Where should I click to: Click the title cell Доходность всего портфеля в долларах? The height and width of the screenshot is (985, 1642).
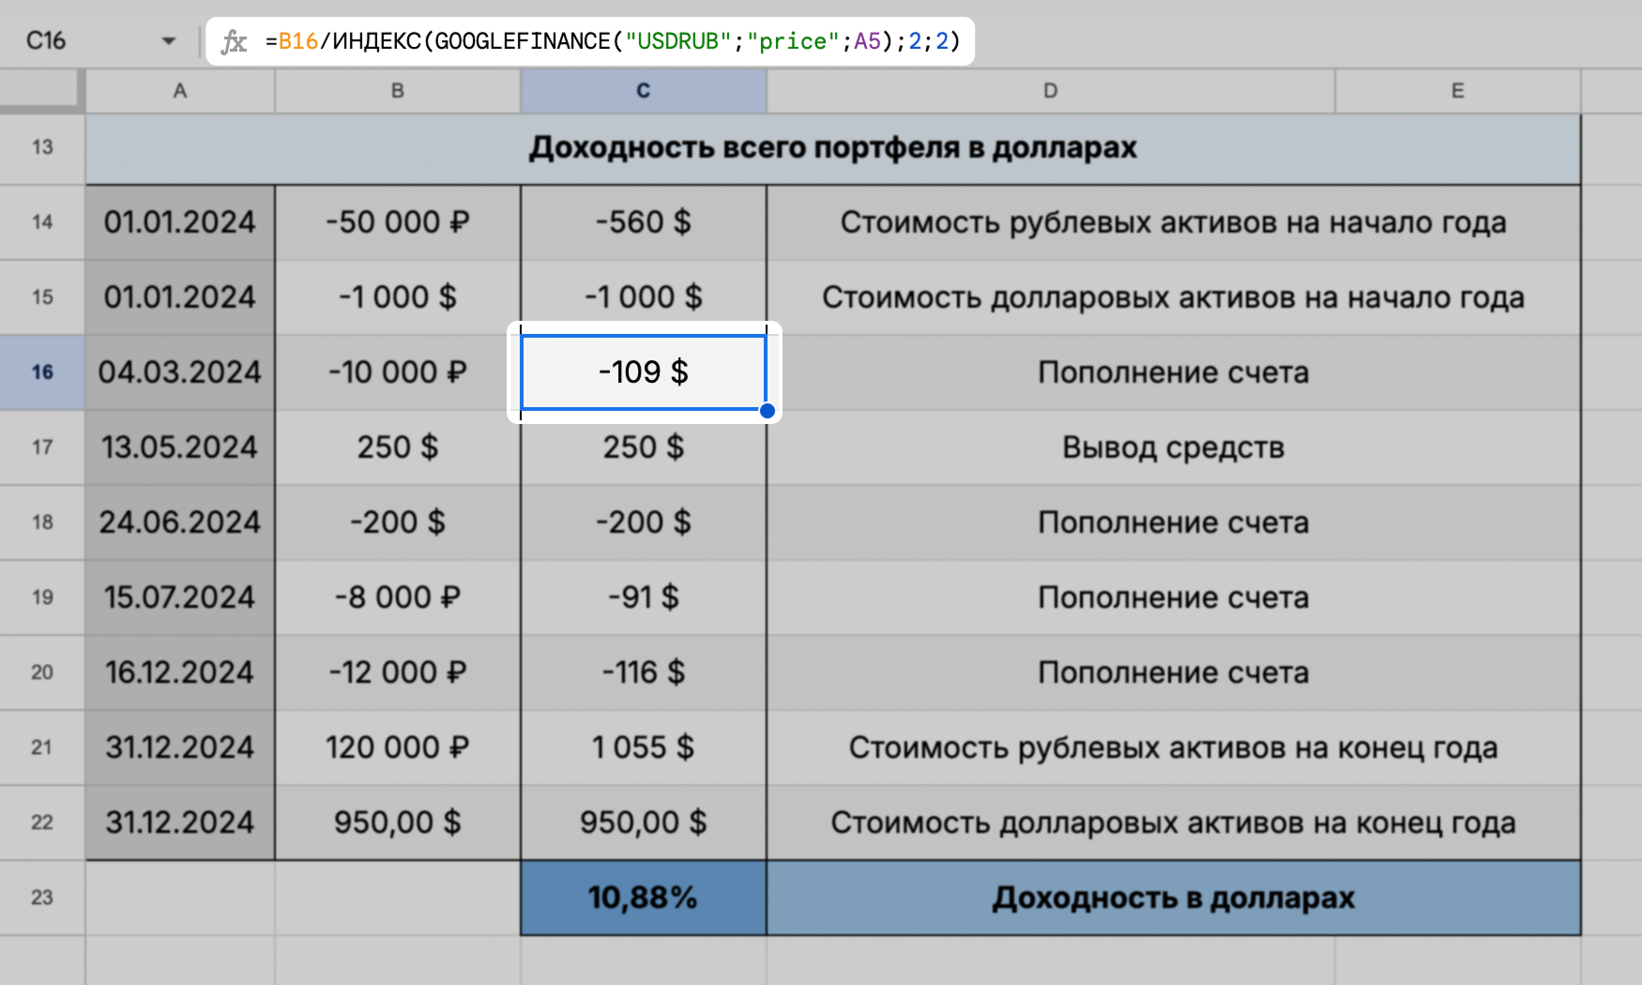(833, 147)
